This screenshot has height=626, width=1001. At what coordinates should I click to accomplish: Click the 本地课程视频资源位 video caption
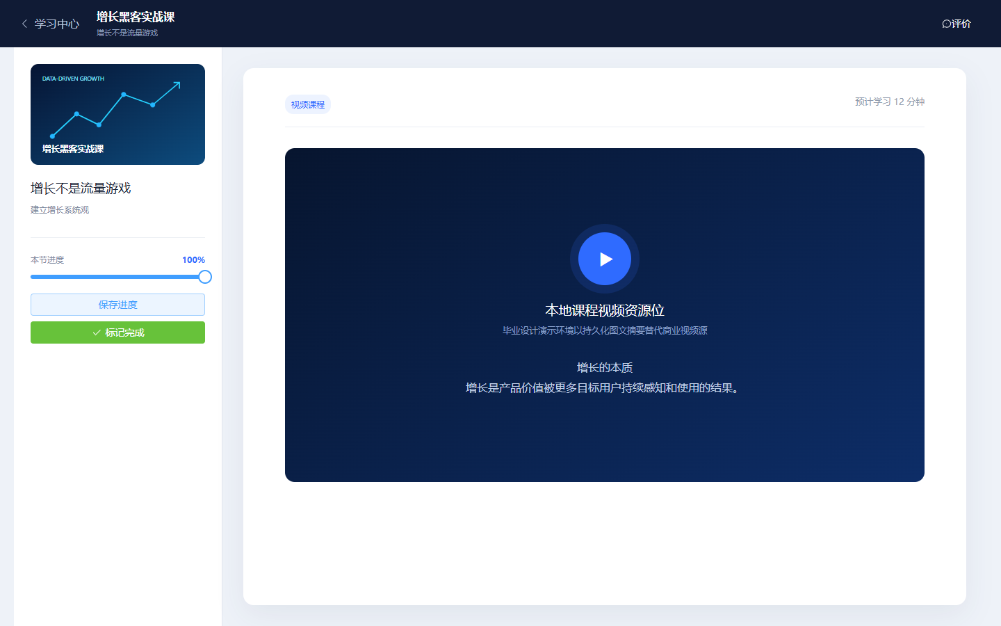(x=605, y=310)
